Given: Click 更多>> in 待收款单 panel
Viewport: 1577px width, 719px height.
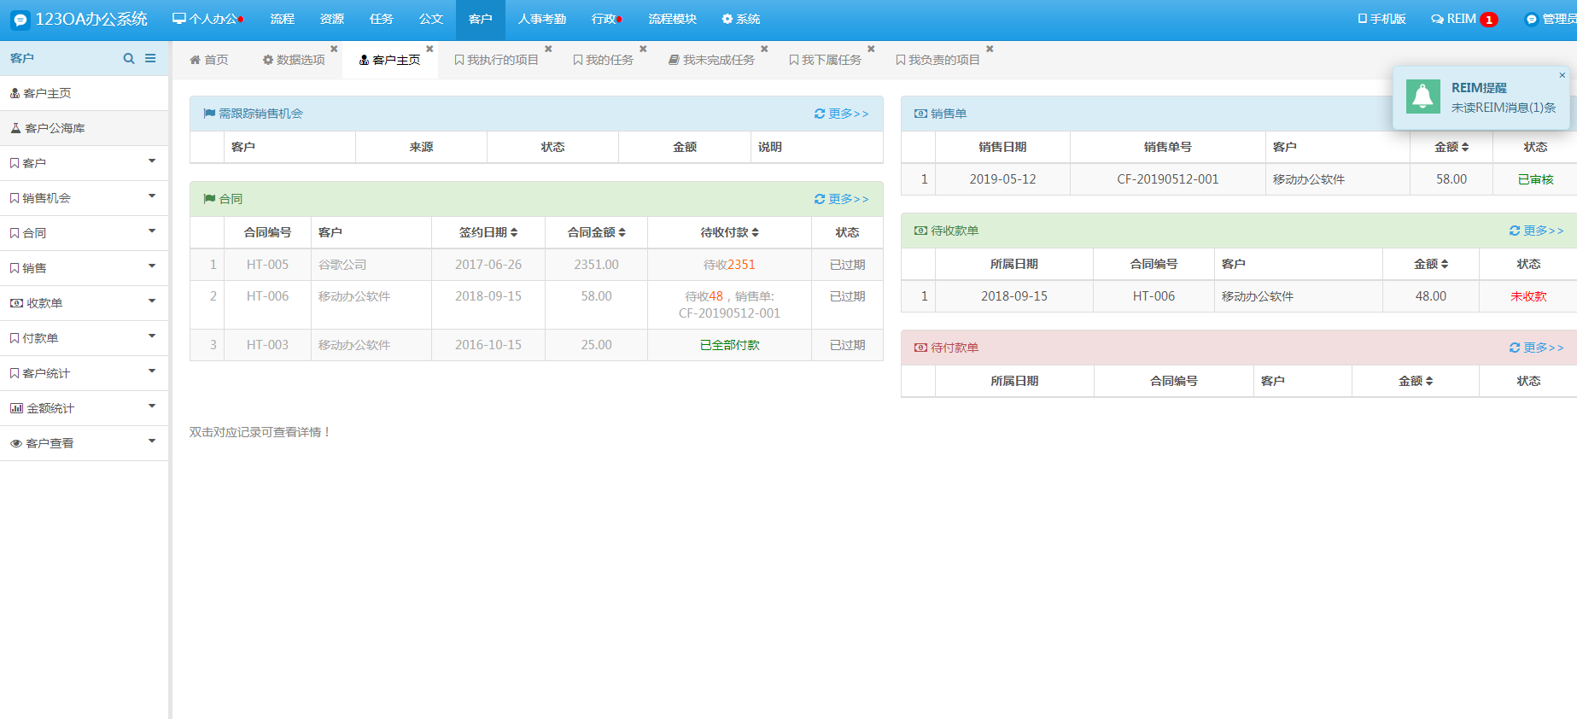Looking at the screenshot, I should 1536,231.
